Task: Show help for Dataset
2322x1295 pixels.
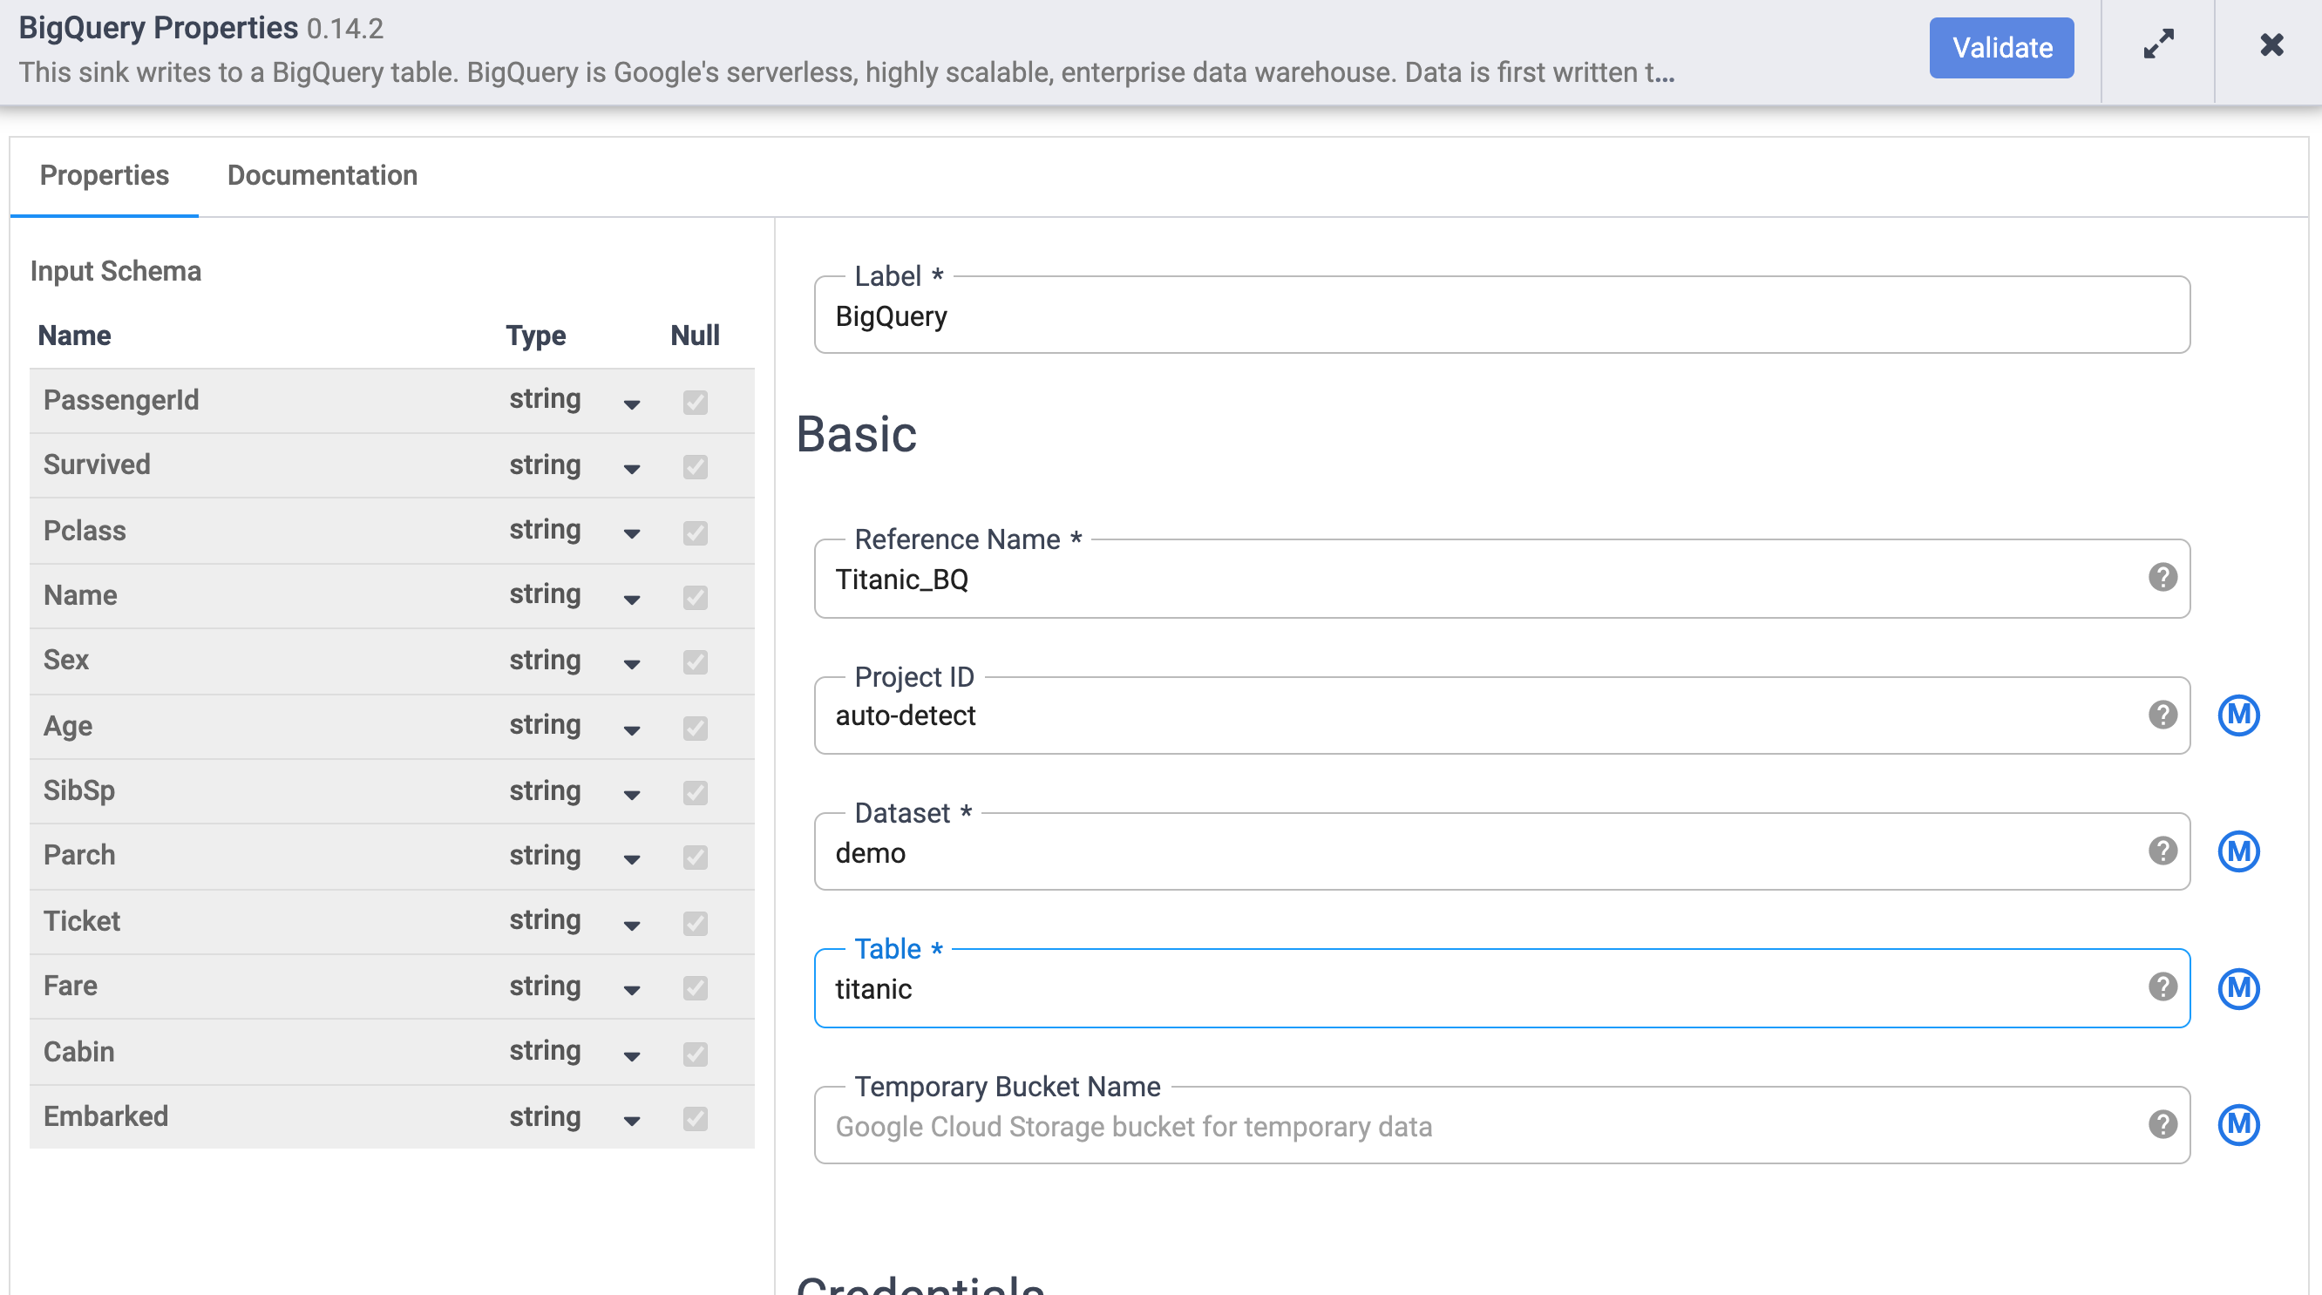Action: point(2162,851)
